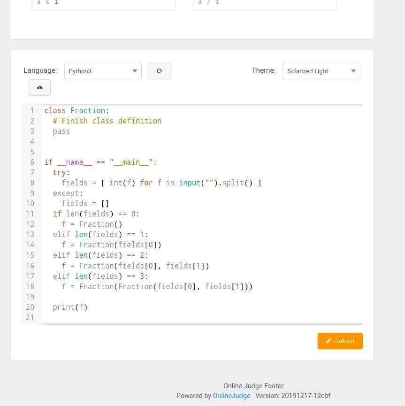Click the "pass" keyword on line 3
405x406 pixels.
61,131
